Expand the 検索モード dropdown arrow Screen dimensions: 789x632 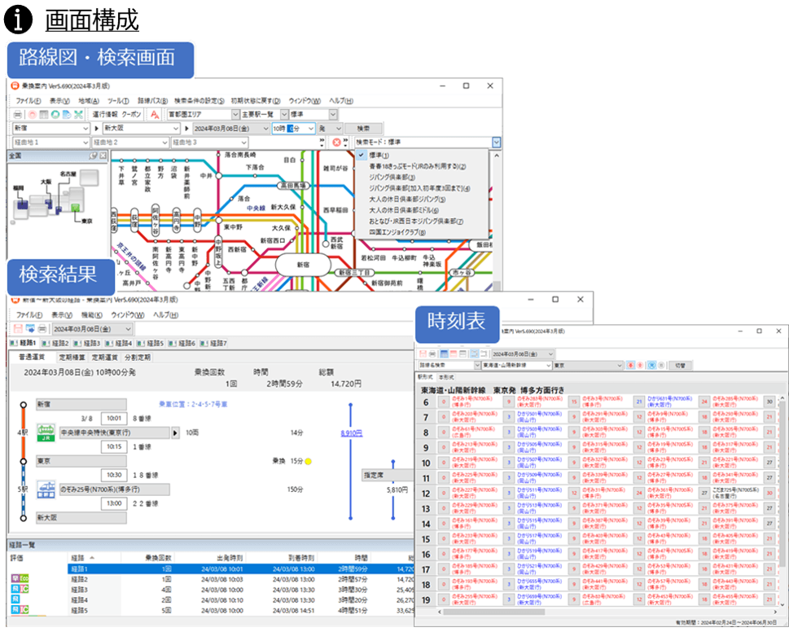tap(496, 143)
